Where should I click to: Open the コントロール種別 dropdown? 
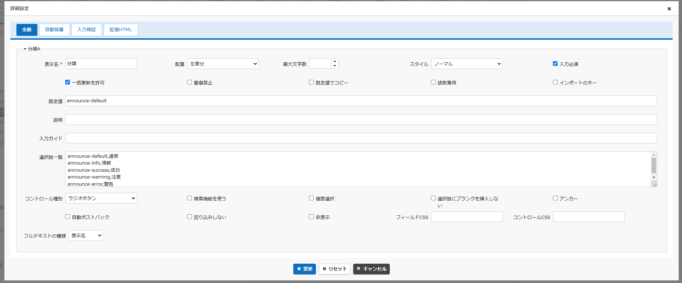click(101, 198)
